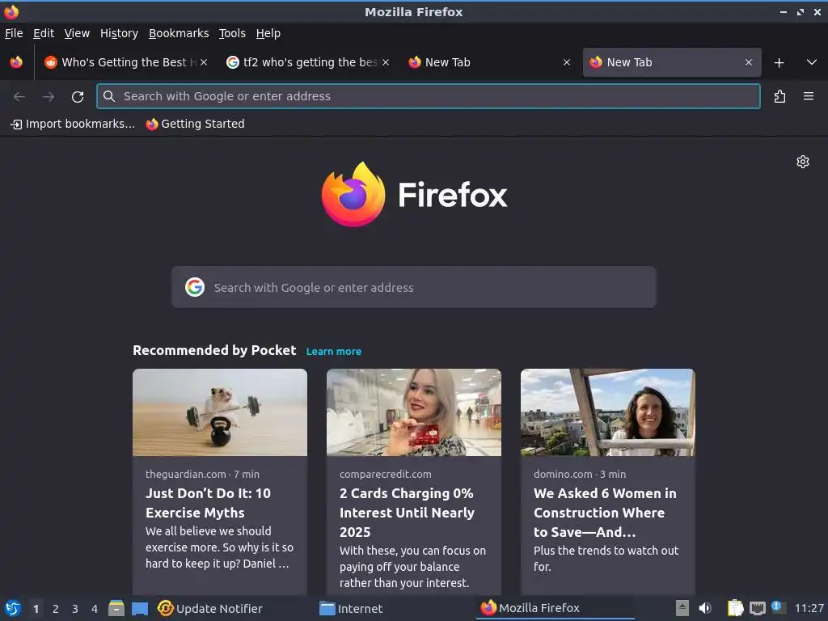Click Import bookmarks in bookmarks toolbar

point(73,124)
